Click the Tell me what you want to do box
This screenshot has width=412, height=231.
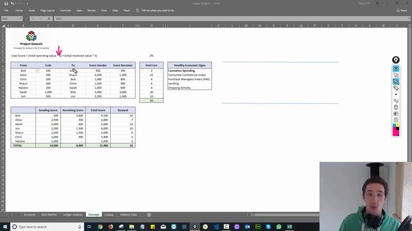[158, 10]
